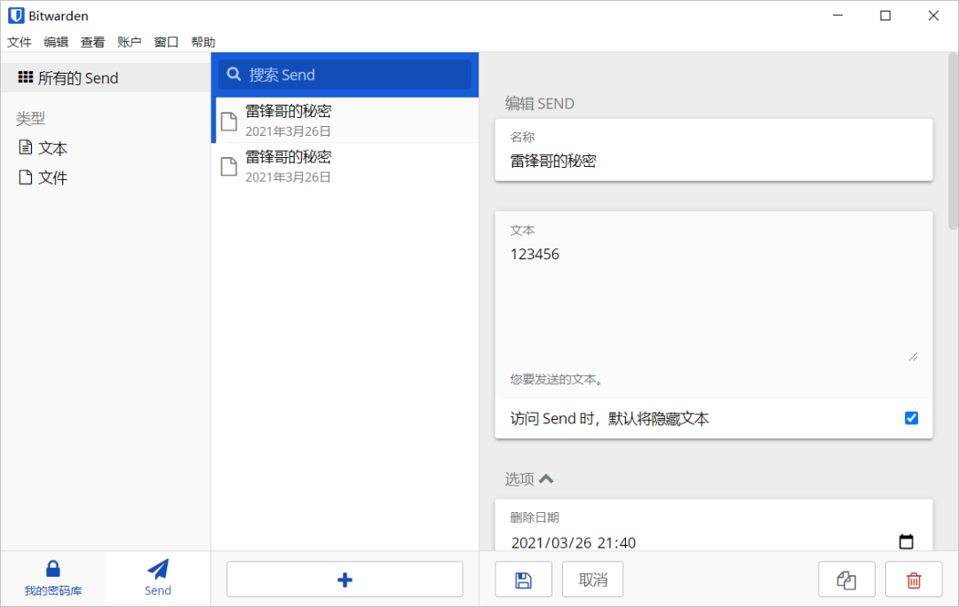
Task: Click the file icon beside 文件
Action: [x=25, y=177]
